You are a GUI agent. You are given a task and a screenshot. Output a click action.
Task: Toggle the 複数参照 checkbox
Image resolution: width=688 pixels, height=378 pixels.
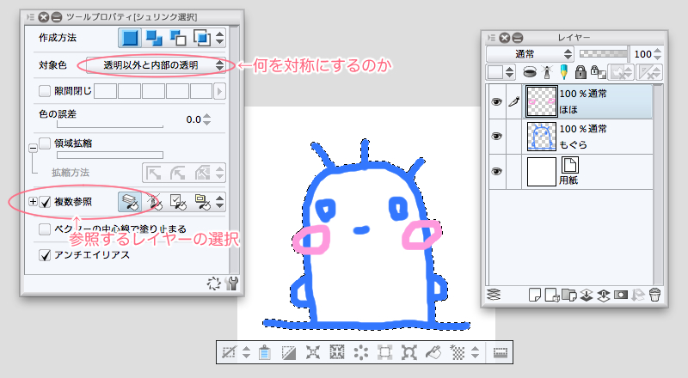(46, 203)
